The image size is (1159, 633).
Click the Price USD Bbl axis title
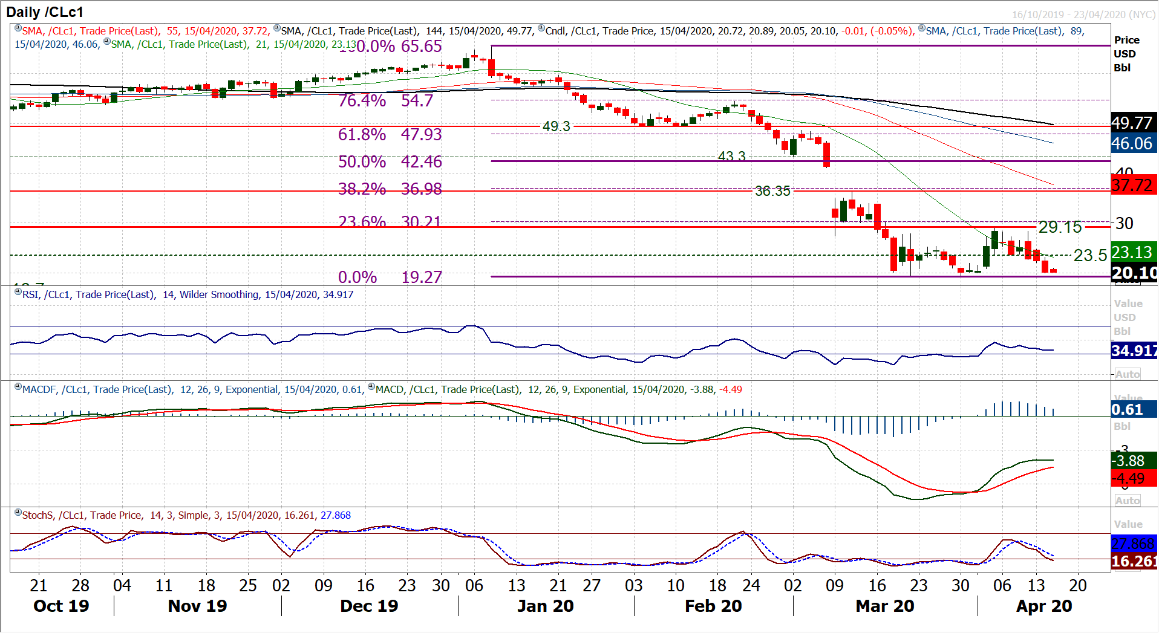1126,54
